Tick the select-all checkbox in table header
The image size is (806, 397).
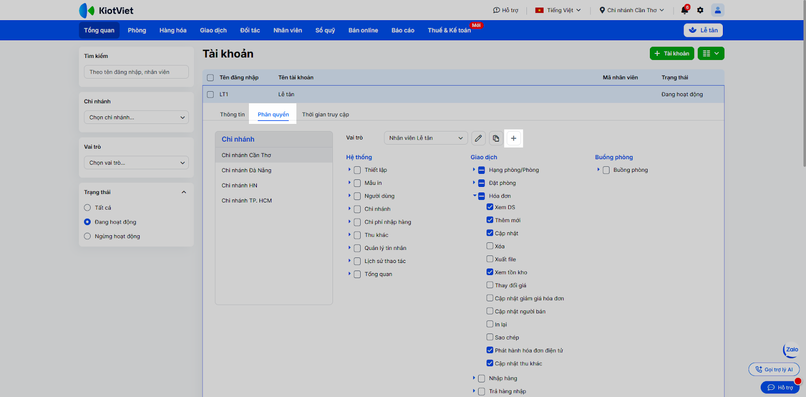point(211,78)
